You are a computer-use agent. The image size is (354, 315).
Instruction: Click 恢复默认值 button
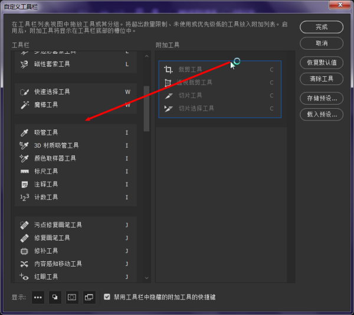pos(322,63)
